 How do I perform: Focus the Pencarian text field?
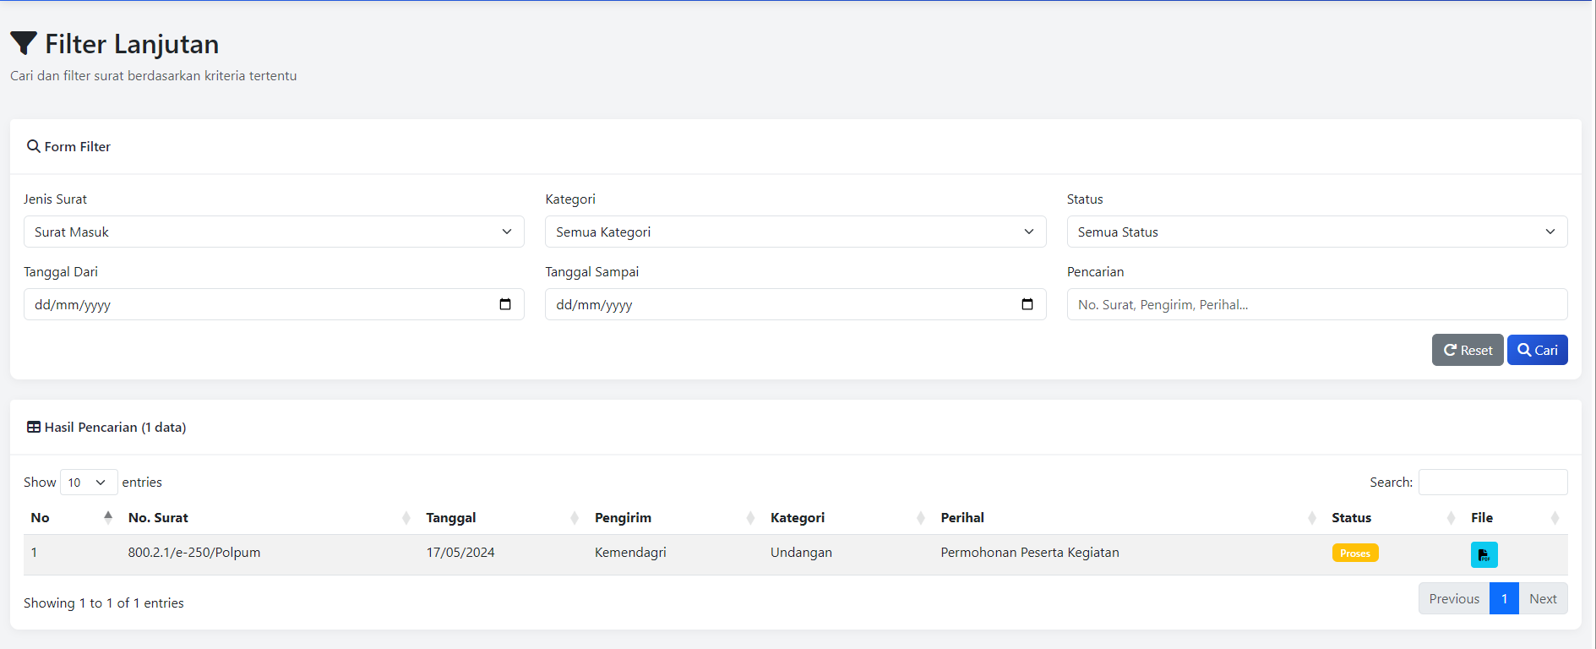(x=1317, y=304)
